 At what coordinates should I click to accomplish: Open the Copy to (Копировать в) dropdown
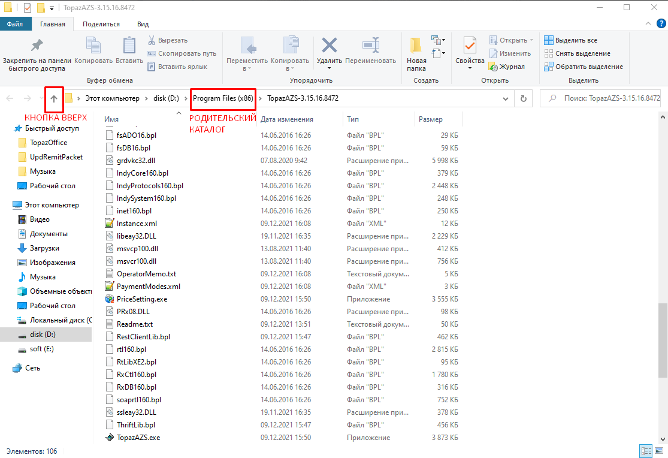click(290, 54)
